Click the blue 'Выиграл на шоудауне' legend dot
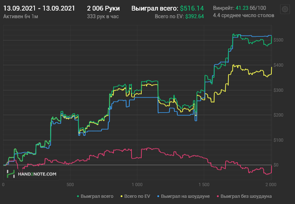 (158, 196)
